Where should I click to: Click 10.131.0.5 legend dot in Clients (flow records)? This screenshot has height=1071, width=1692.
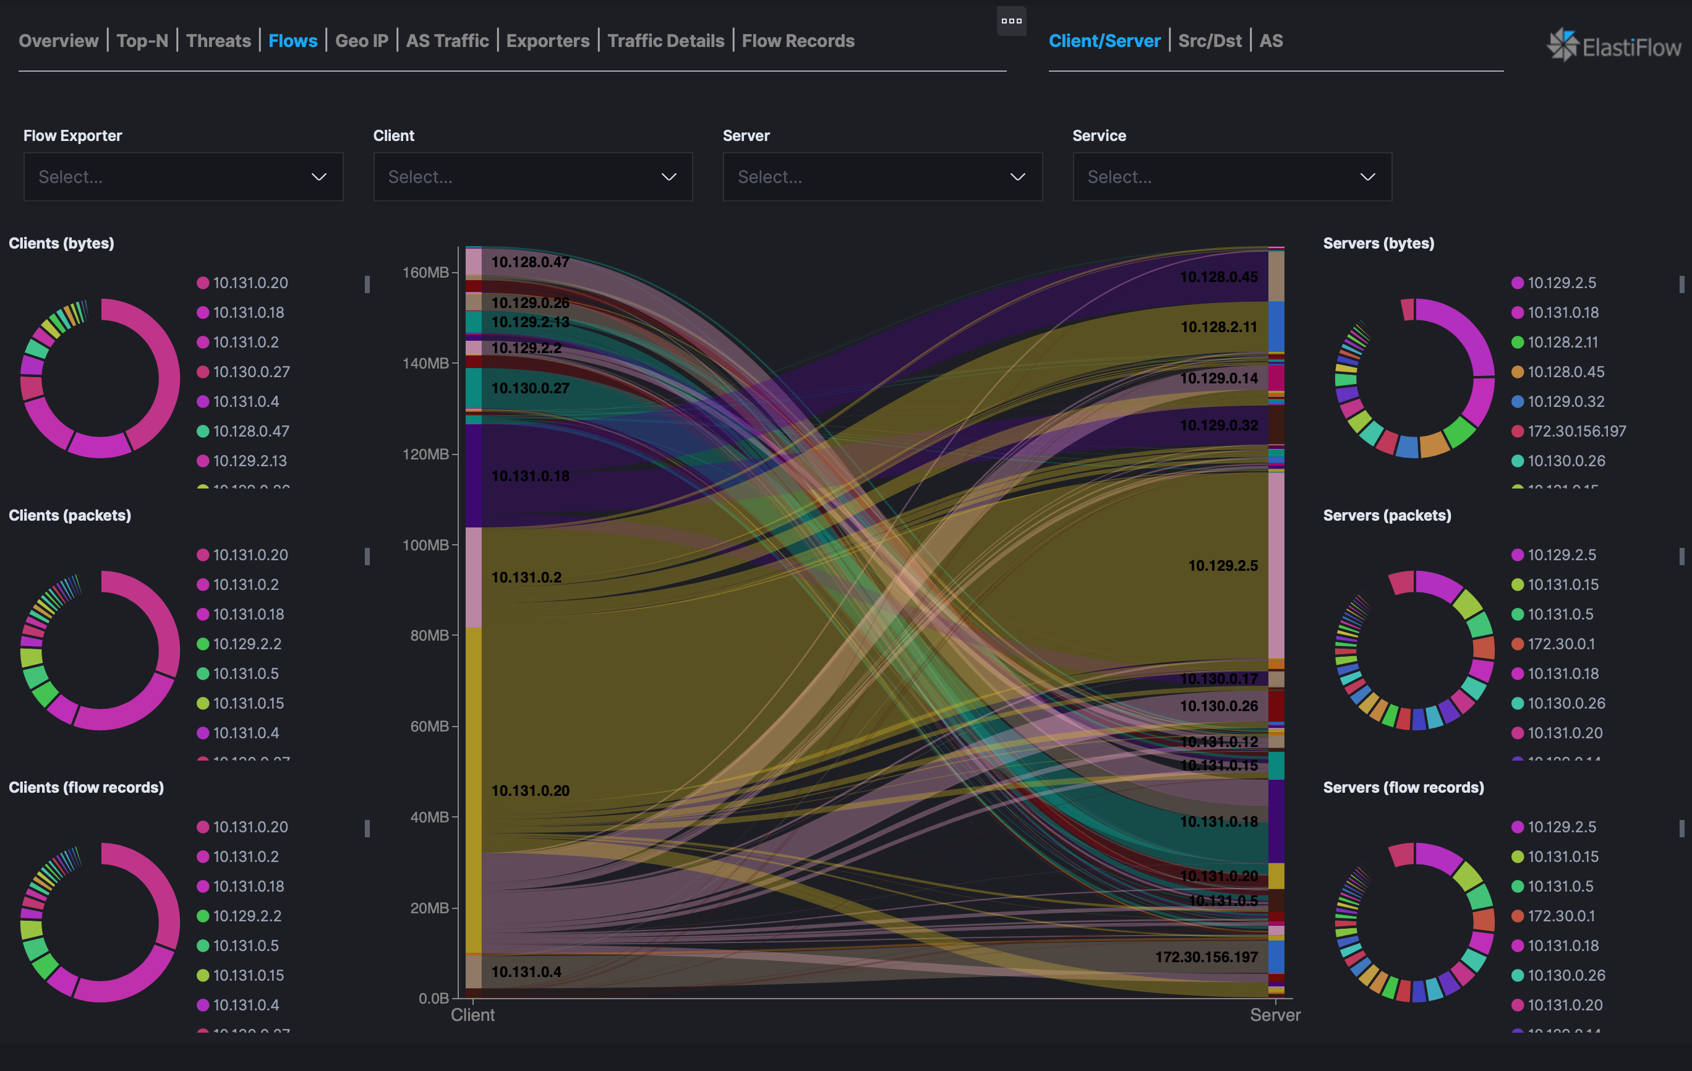[x=203, y=945]
